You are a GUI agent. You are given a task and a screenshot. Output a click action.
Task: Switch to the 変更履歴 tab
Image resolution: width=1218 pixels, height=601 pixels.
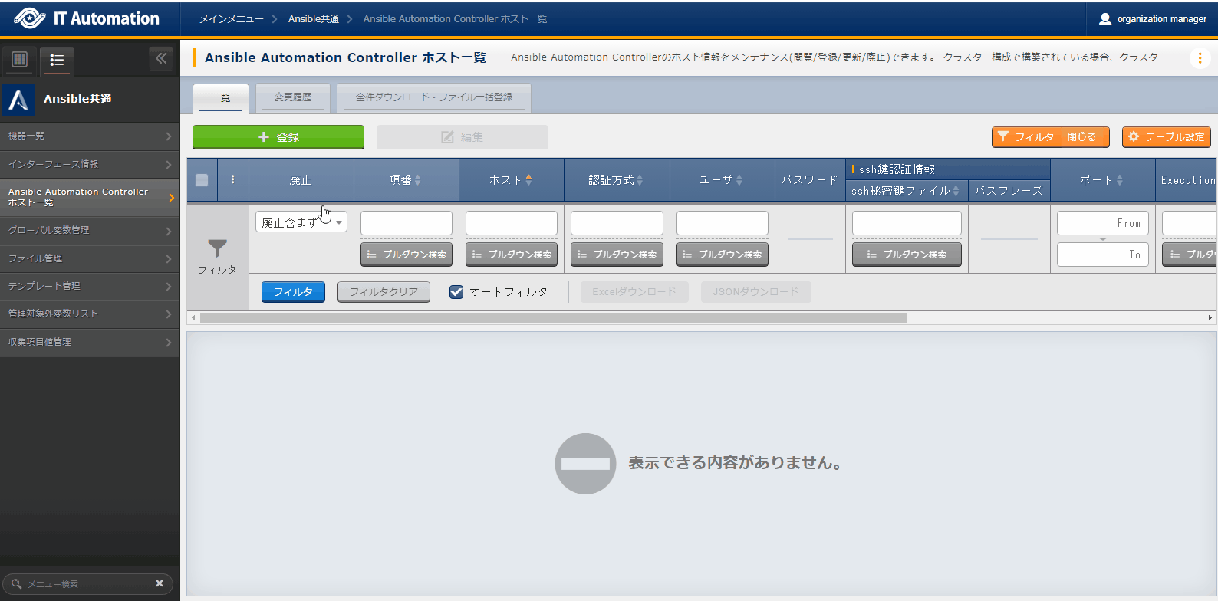tap(293, 97)
